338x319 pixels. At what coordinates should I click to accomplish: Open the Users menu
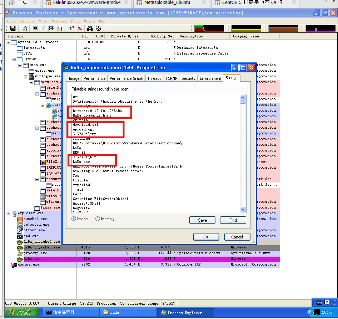coord(89,21)
